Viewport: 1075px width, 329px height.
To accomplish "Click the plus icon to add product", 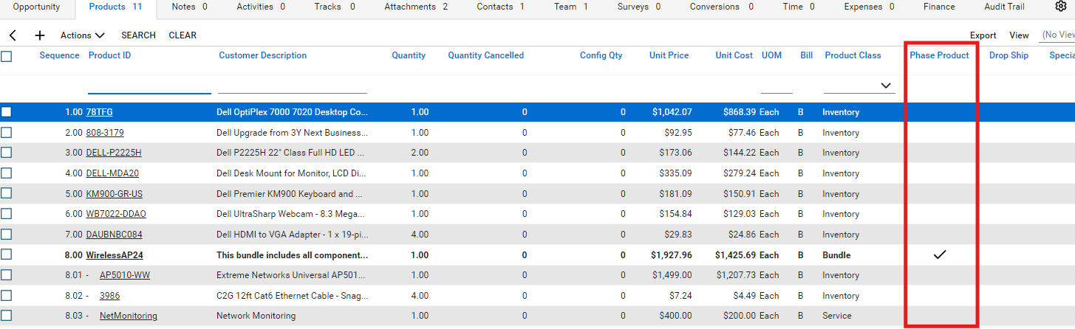I will pos(40,35).
